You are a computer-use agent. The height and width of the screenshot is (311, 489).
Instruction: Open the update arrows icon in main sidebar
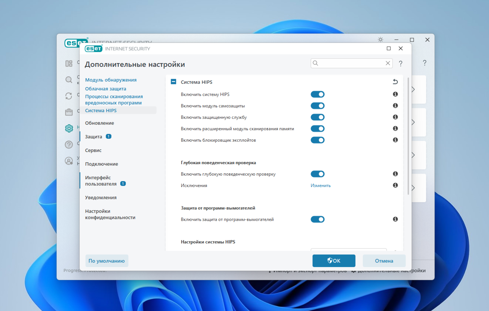pyautogui.click(x=69, y=96)
